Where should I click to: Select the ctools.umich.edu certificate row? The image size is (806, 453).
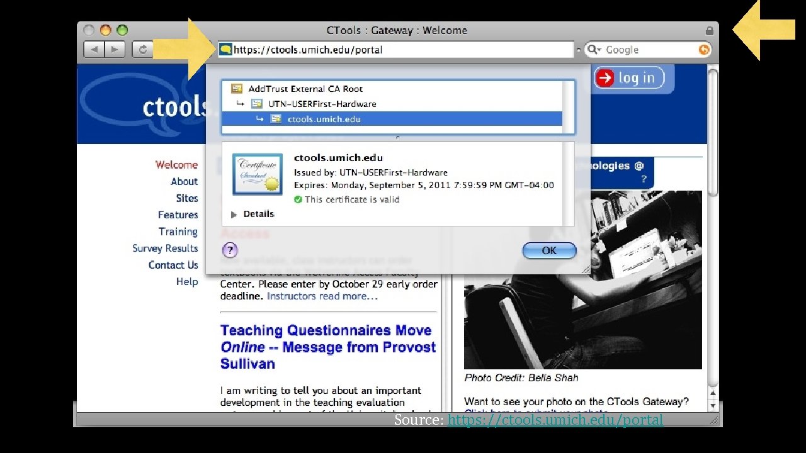coord(392,119)
